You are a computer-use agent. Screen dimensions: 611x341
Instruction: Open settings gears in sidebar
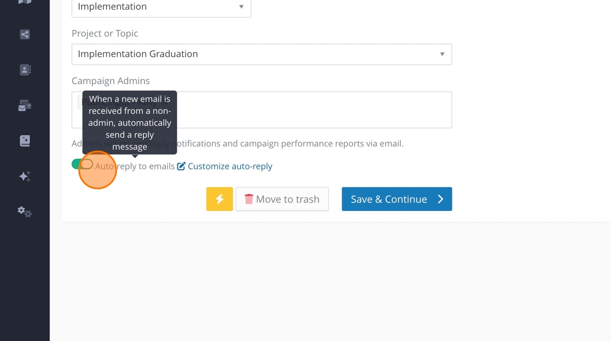[x=25, y=211]
